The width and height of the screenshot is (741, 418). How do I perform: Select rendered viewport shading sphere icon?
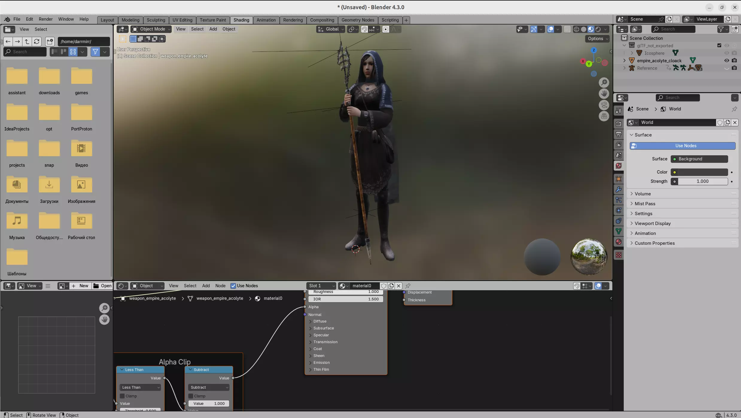598,29
